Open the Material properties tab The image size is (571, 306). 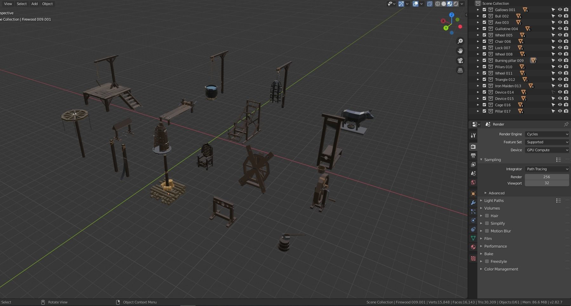point(473,247)
